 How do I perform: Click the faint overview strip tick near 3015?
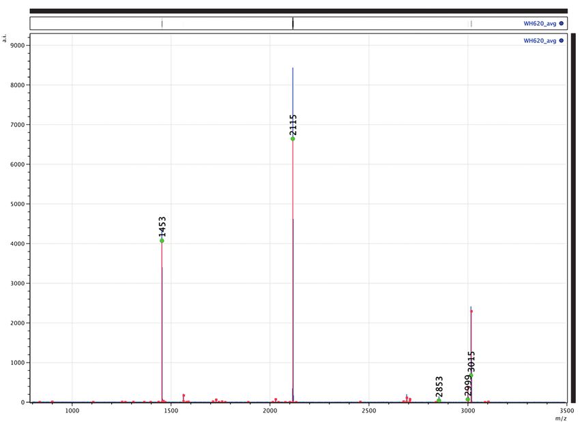[x=471, y=24]
